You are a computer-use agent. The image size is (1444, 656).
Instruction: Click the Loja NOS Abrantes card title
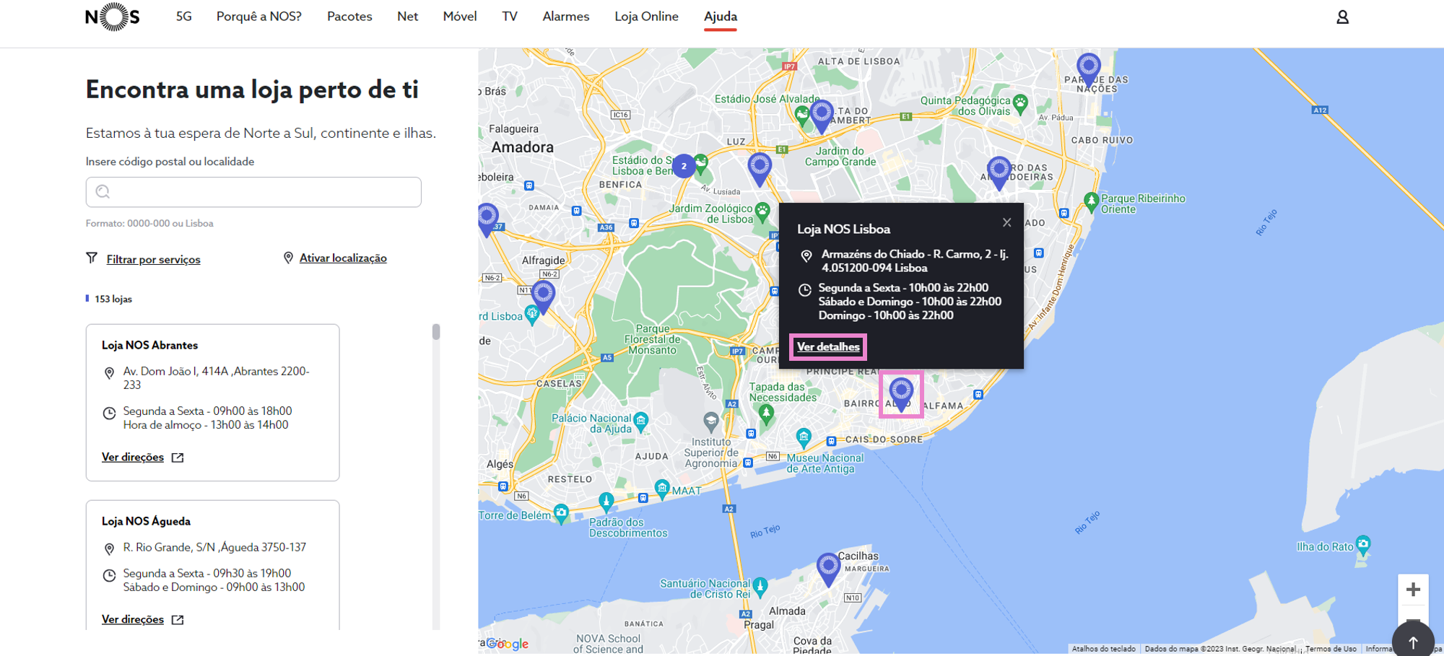[149, 345]
